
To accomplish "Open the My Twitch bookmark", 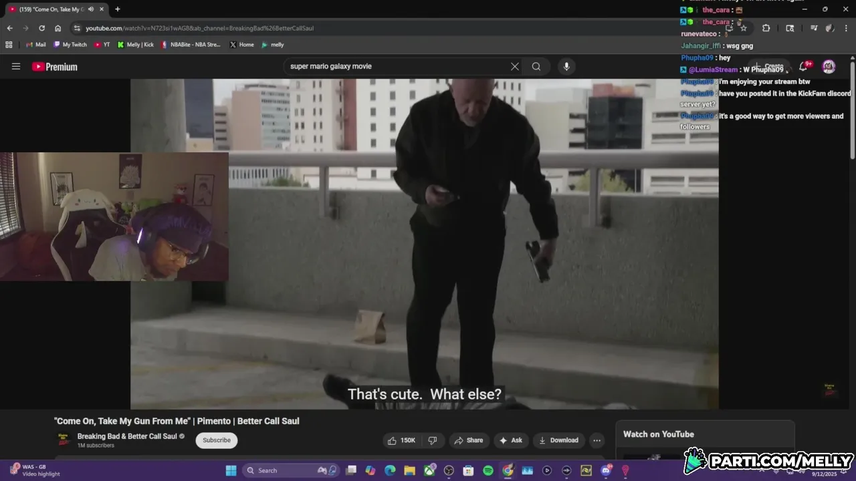I will (x=70, y=45).
